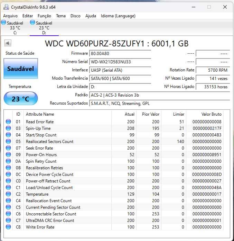Click the status icon for UltraDMA CRC Error Count
The height and width of the screenshot is (241, 234).
click(x=8, y=221)
